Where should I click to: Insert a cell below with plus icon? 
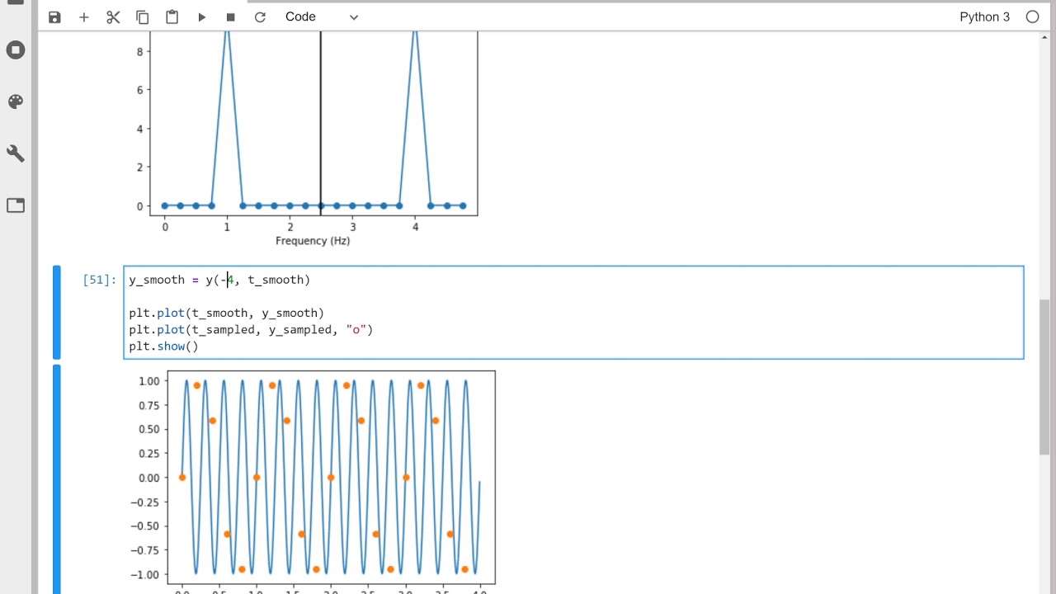[83, 16]
